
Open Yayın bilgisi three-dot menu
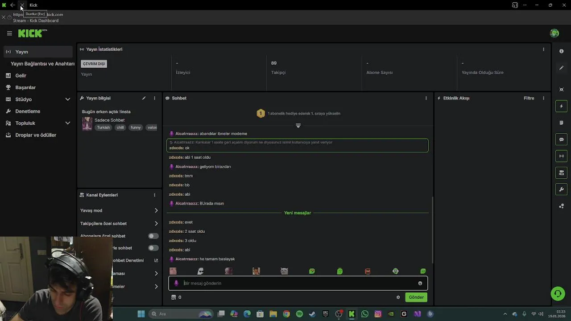[155, 98]
